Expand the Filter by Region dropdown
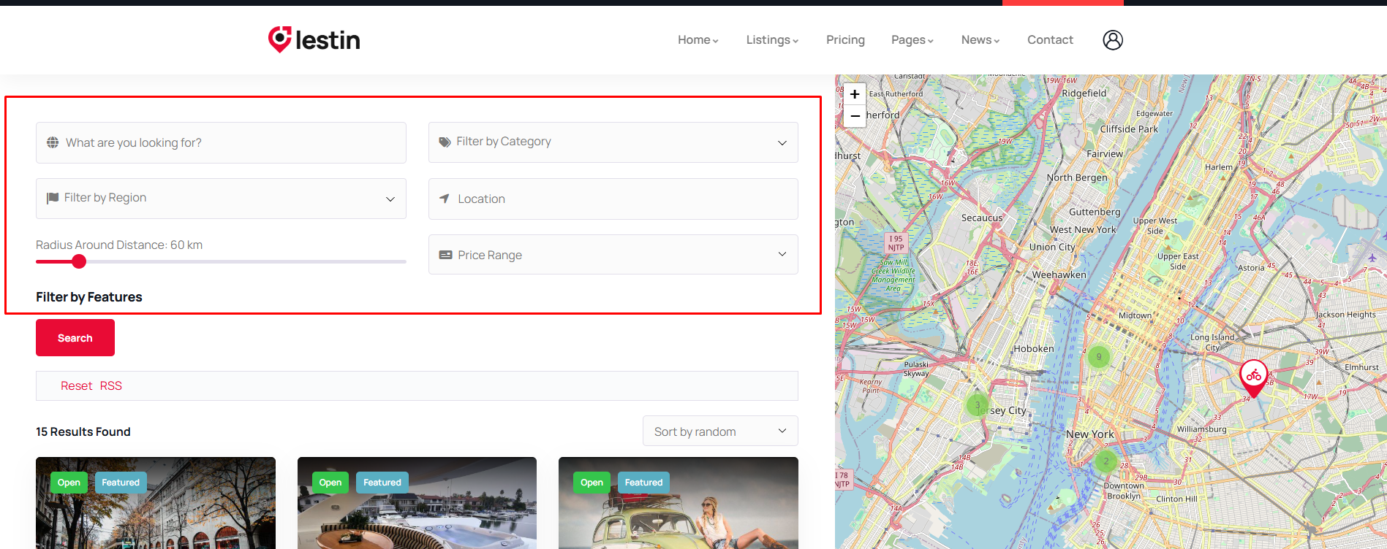The height and width of the screenshot is (549, 1387). click(221, 199)
